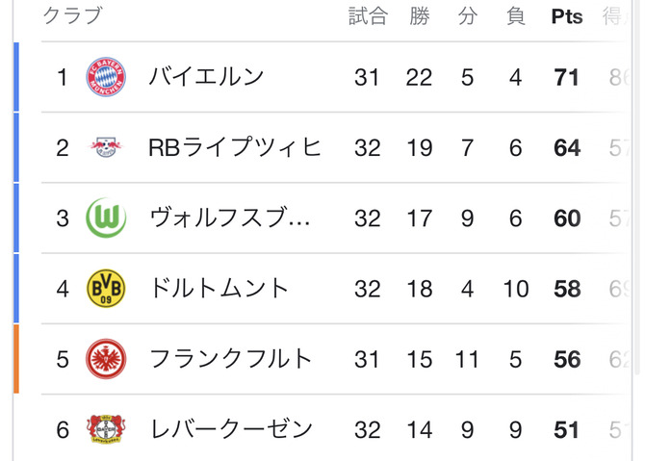Click the 分 column header
The image size is (645, 461).
point(467,16)
